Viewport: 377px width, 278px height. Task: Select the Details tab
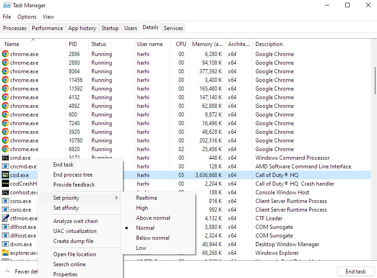point(151,27)
